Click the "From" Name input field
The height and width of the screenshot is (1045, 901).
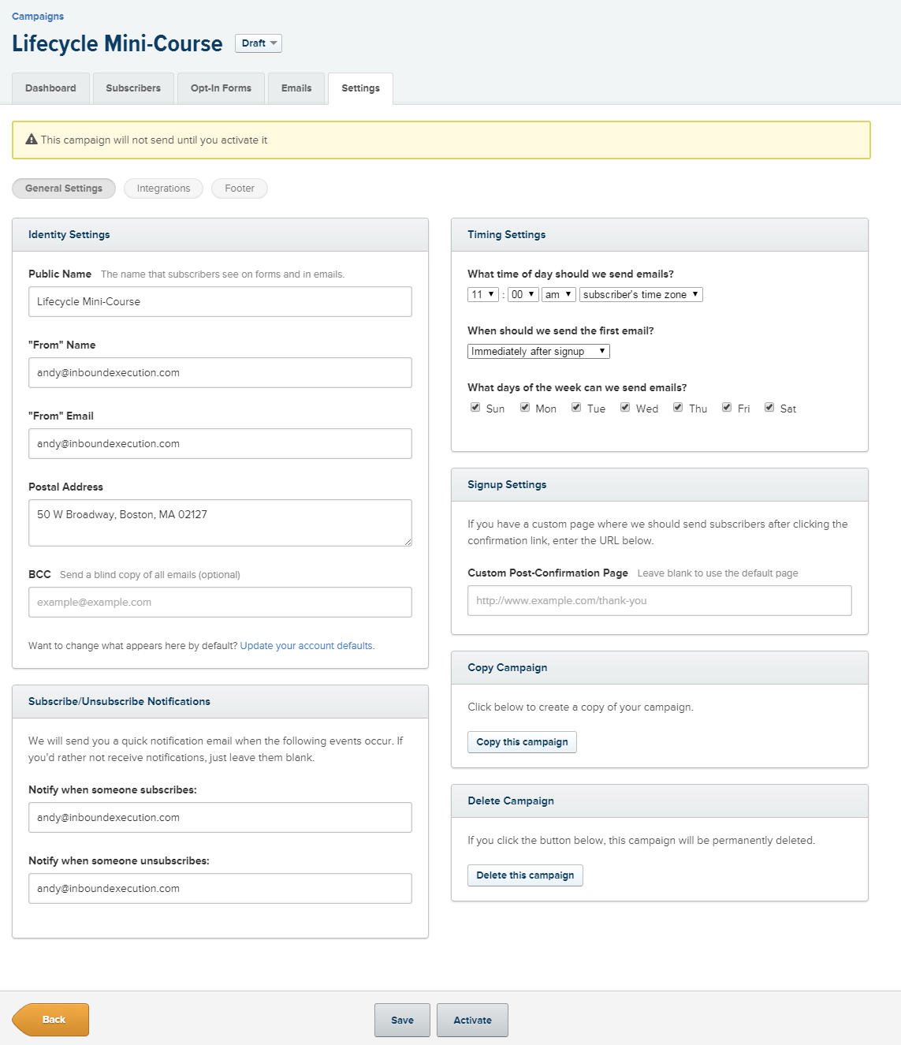[220, 372]
